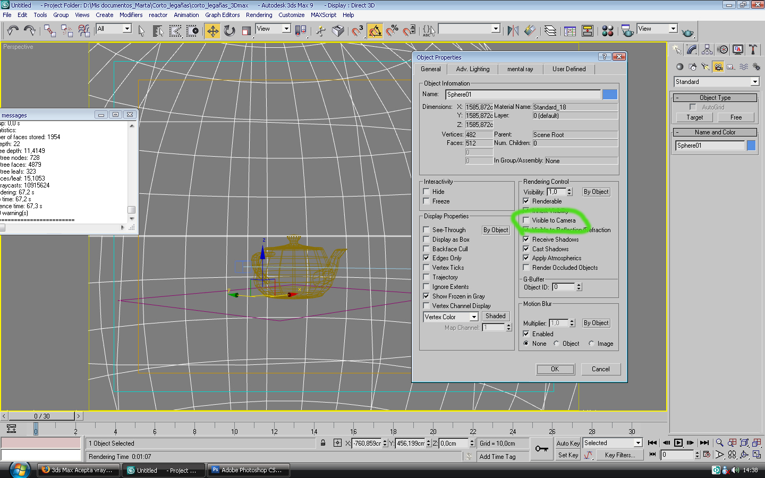Screen dimensions: 765x478
Task: Click the Undo arrow in toolbar
Action: (x=13, y=31)
